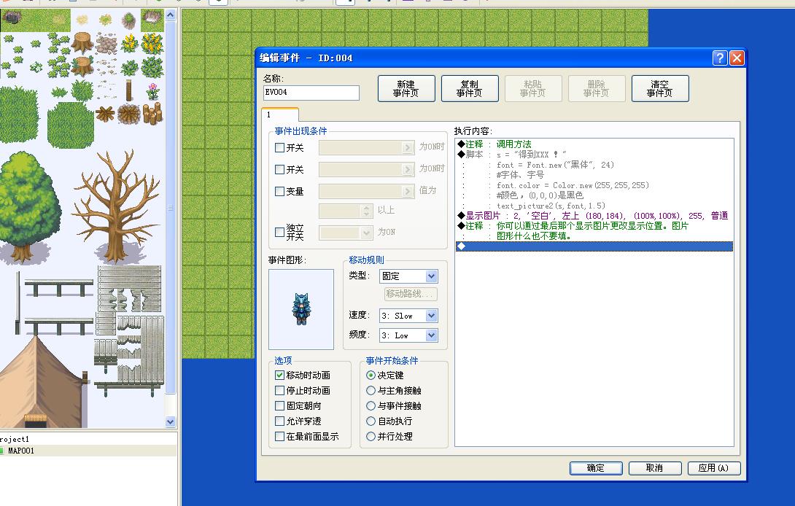Switch to event page tab 1
795x506 pixels.
tap(280, 114)
